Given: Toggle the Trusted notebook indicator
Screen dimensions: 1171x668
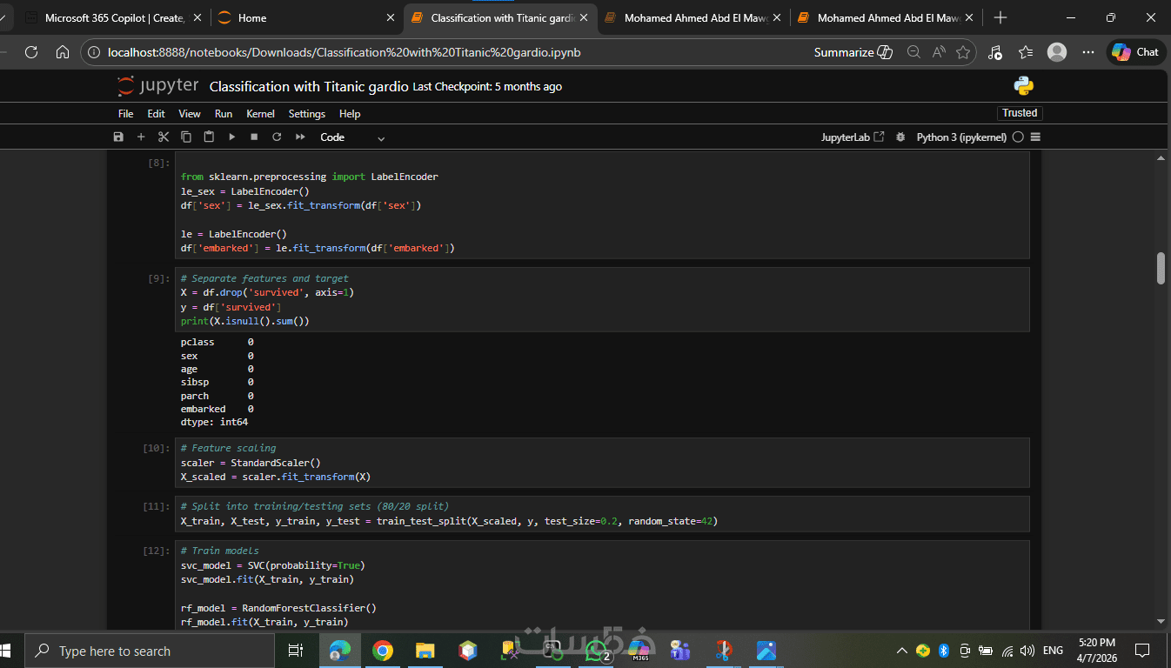Looking at the screenshot, I should [1019, 113].
